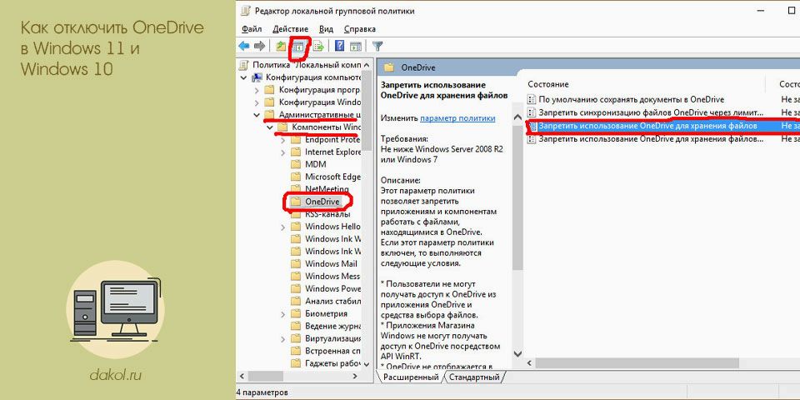Screen dimensions: 800x400
Task: Click the folder icon next to Microsoft Edge
Action: point(296,177)
